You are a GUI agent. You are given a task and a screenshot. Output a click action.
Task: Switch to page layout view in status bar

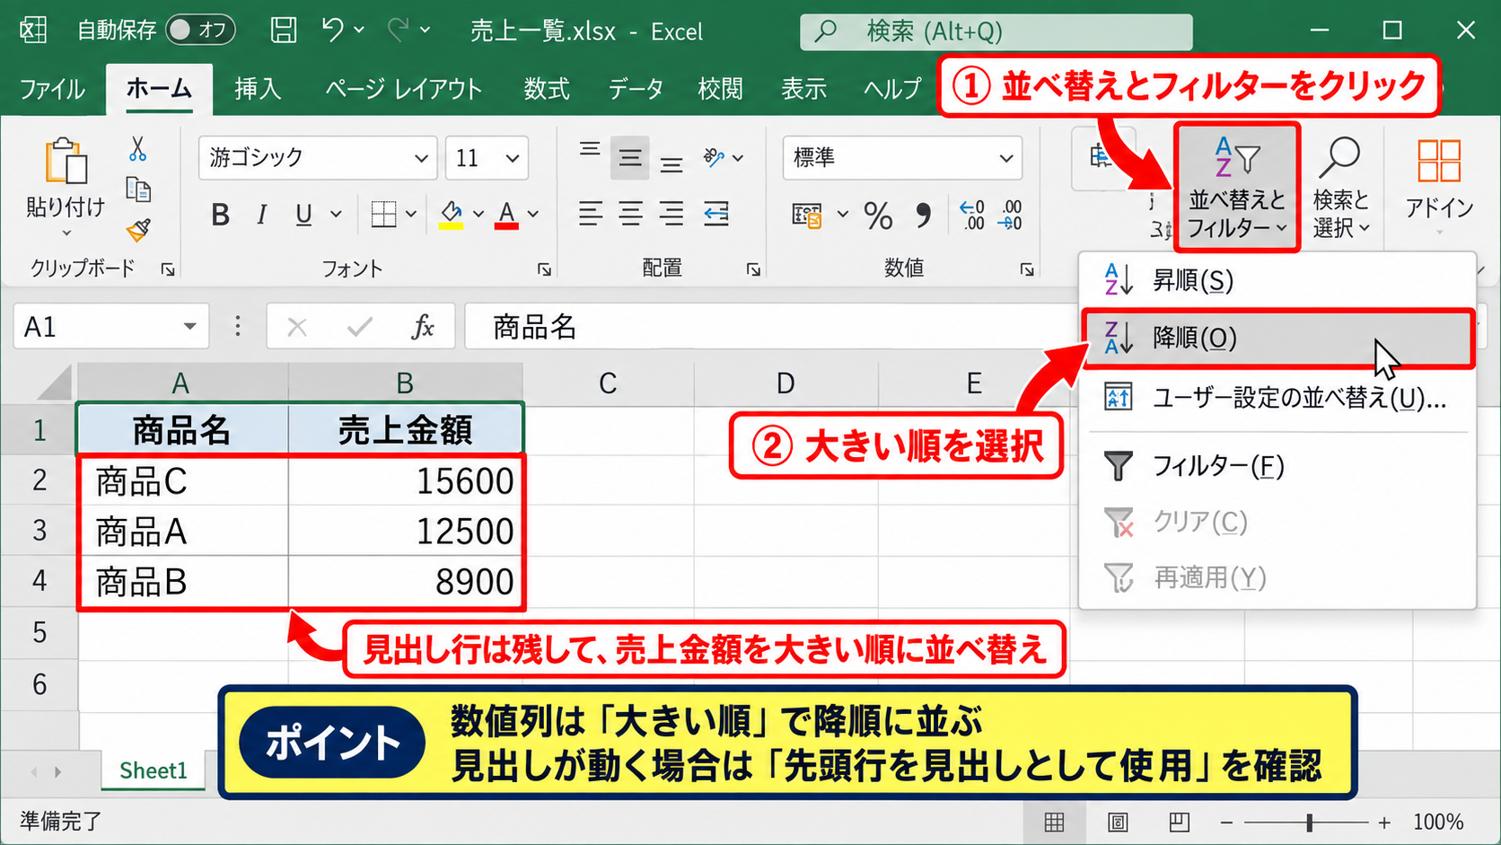pos(1118,822)
